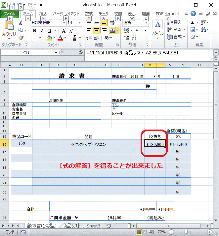Open the font name dropdown
Image resolution: width=219 pixels, height=236 pixels.
coord(63,23)
